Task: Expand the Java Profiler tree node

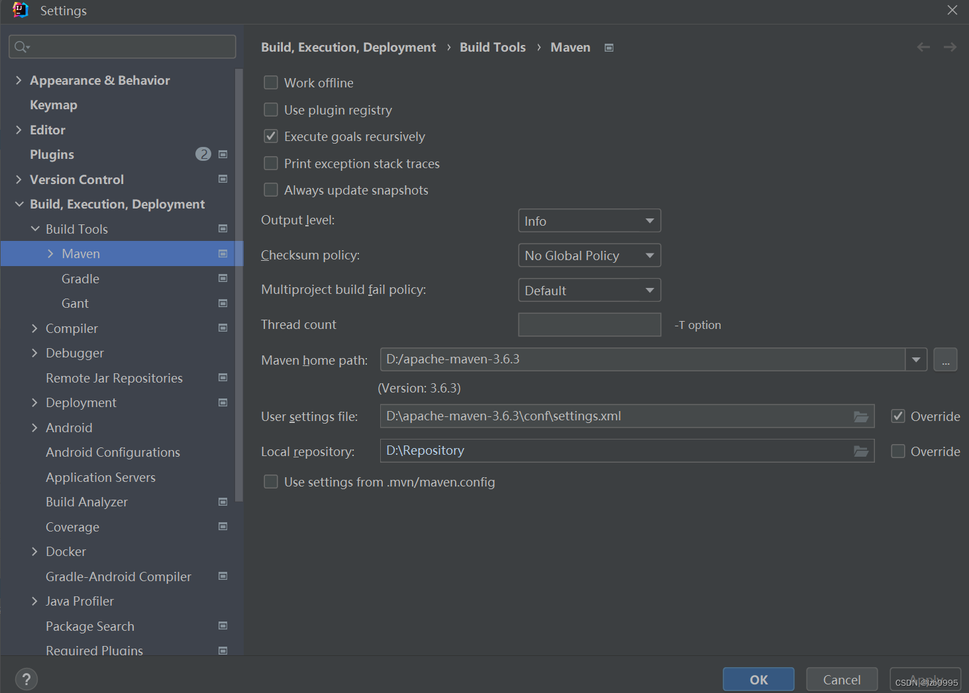Action: click(34, 601)
